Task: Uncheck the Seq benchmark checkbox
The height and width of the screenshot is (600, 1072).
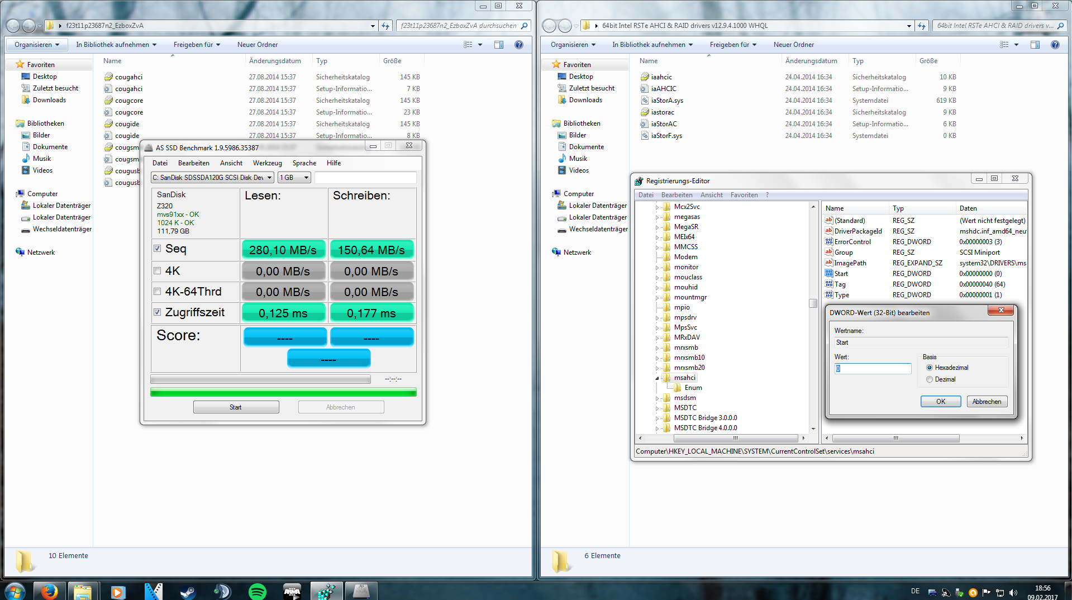Action: tap(158, 249)
